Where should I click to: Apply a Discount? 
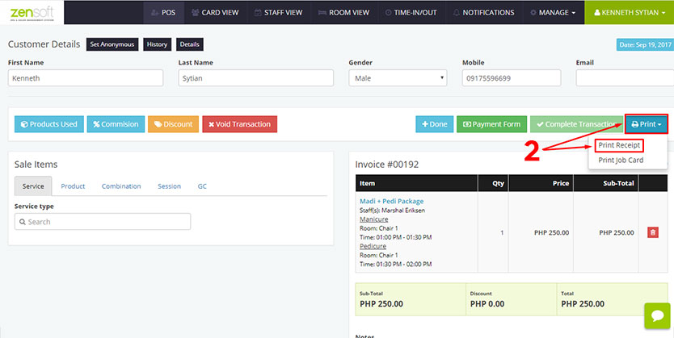(x=173, y=124)
